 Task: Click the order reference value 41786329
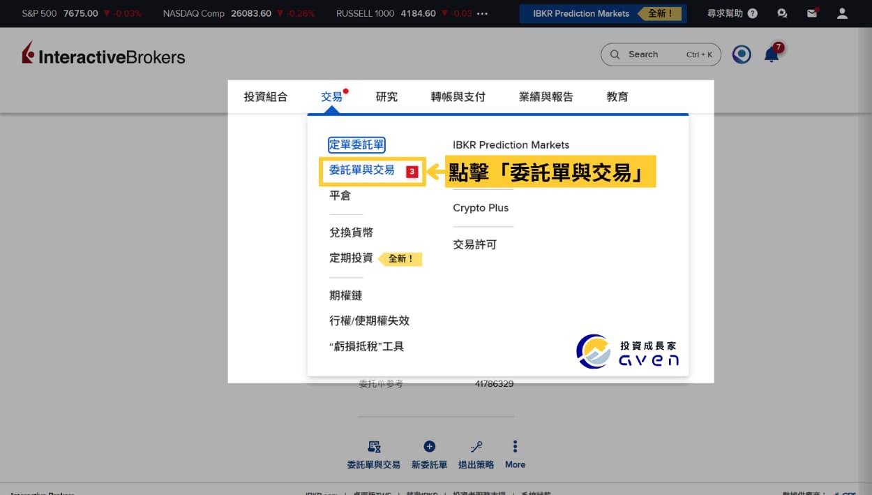[494, 384]
